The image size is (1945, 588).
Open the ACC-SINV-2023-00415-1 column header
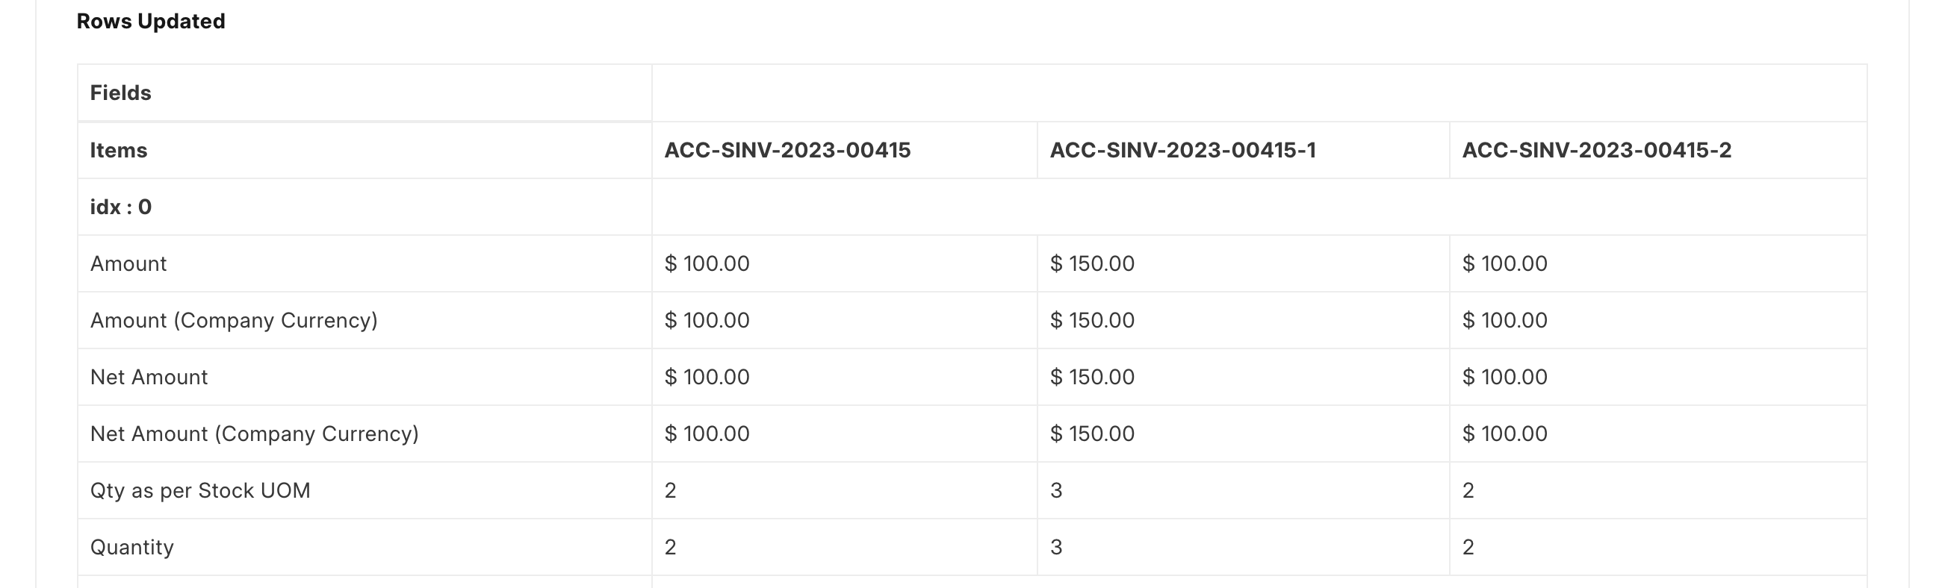(1182, 150)
